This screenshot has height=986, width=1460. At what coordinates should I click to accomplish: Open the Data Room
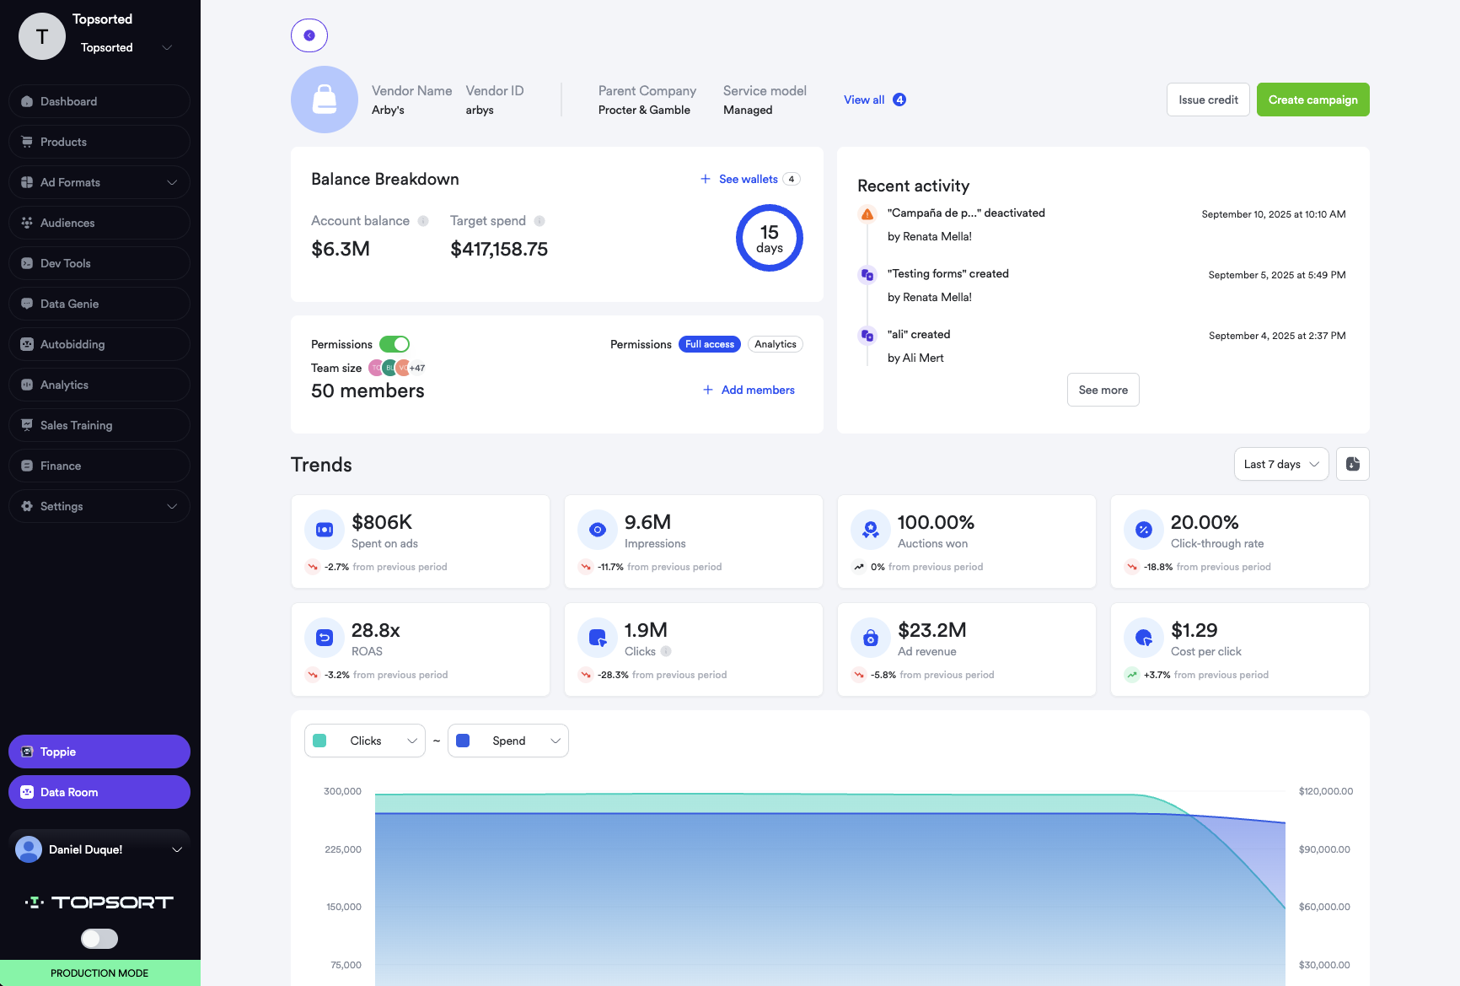pyautogui.click(x=99, y=792)
